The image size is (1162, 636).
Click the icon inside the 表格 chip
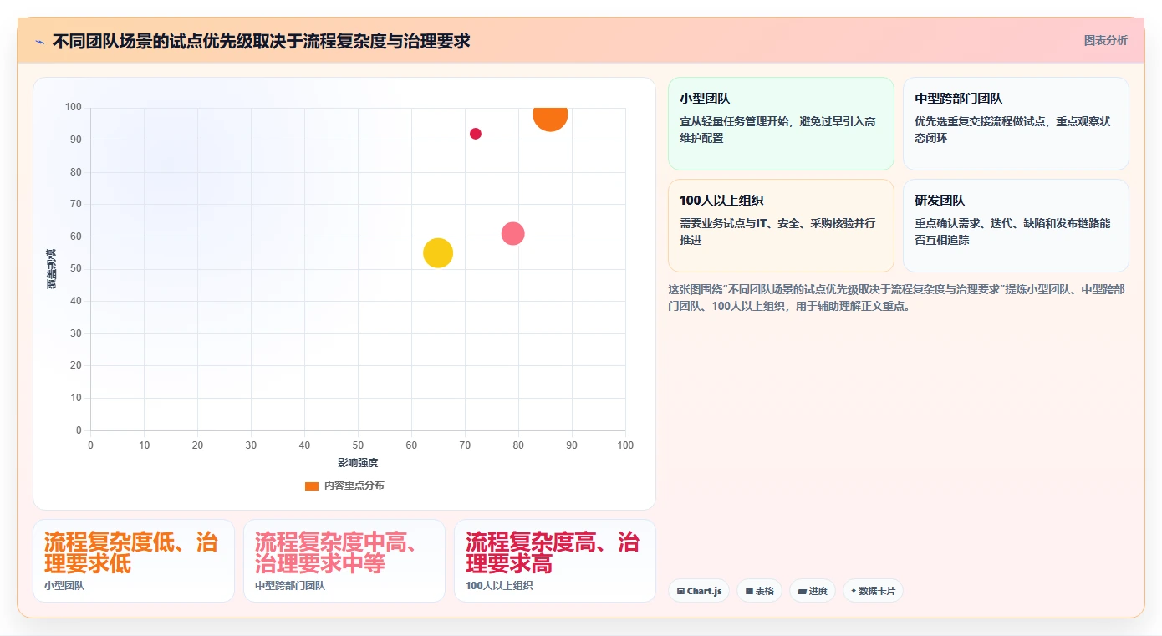(749, 592)
